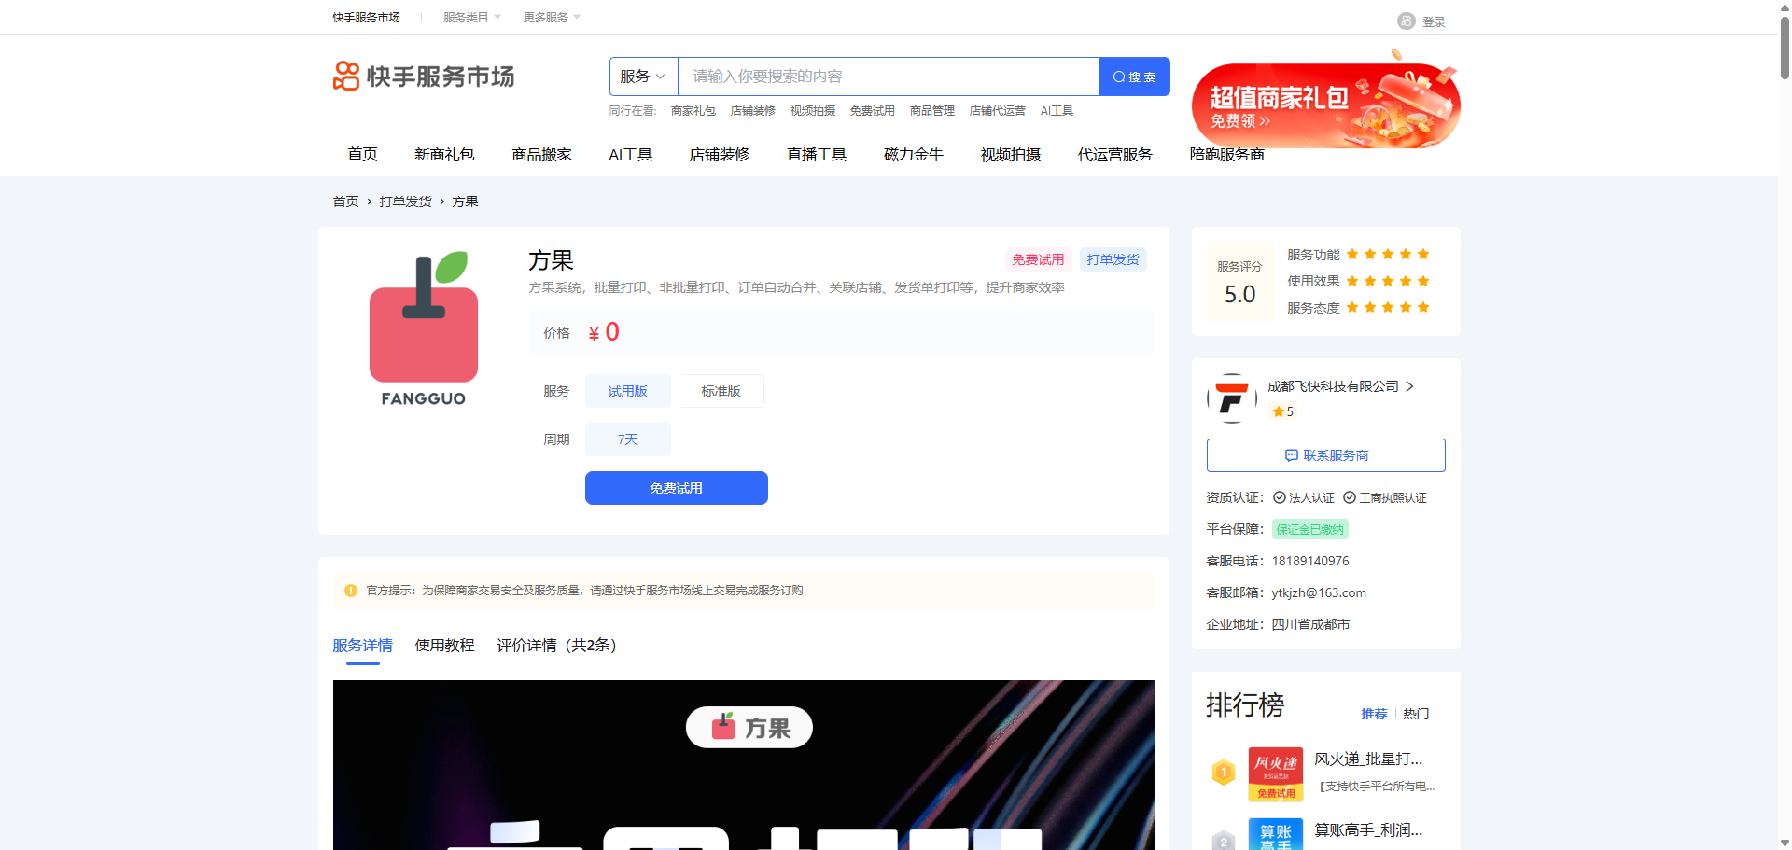Click suggested search term 免费试用
The height and width of the screenshot is (850, 1792).
pos(873,111)
